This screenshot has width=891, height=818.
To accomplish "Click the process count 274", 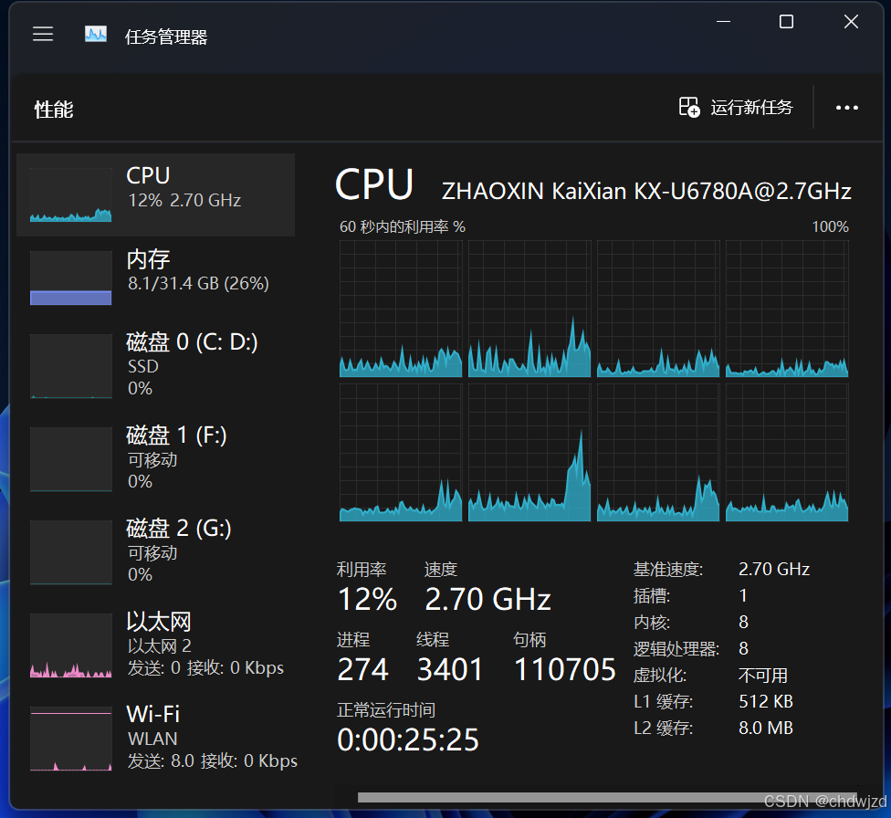I will [x=362, y=669].
